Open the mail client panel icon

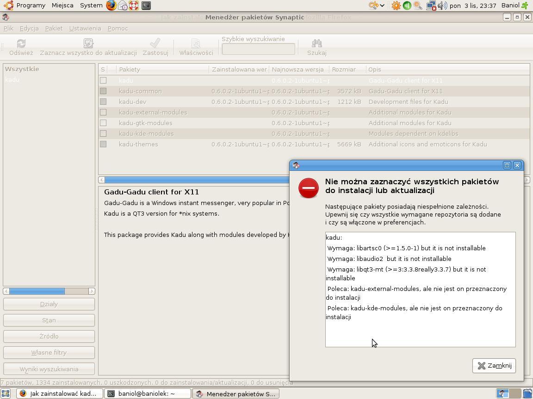pos(123,6)
